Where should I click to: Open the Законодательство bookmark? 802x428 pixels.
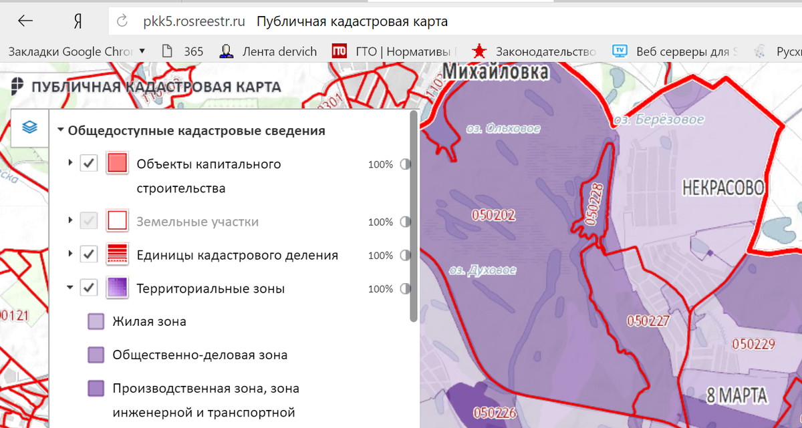click(533, 51)
